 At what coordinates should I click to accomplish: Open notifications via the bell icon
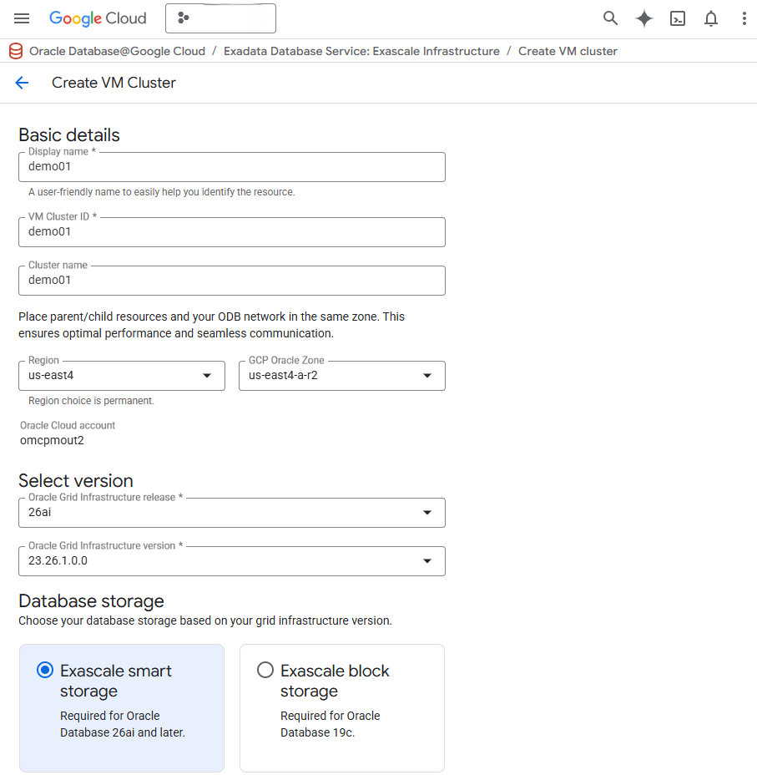tap(711, 18)
